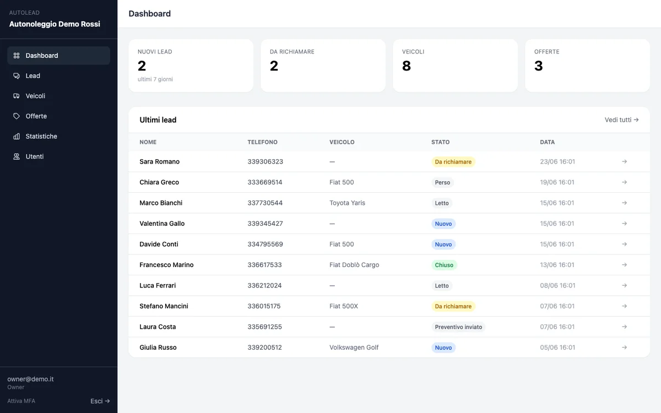Open Chiara Greco row arrow
Viewport: 661px width, 413px height.
tap(624, 182)
